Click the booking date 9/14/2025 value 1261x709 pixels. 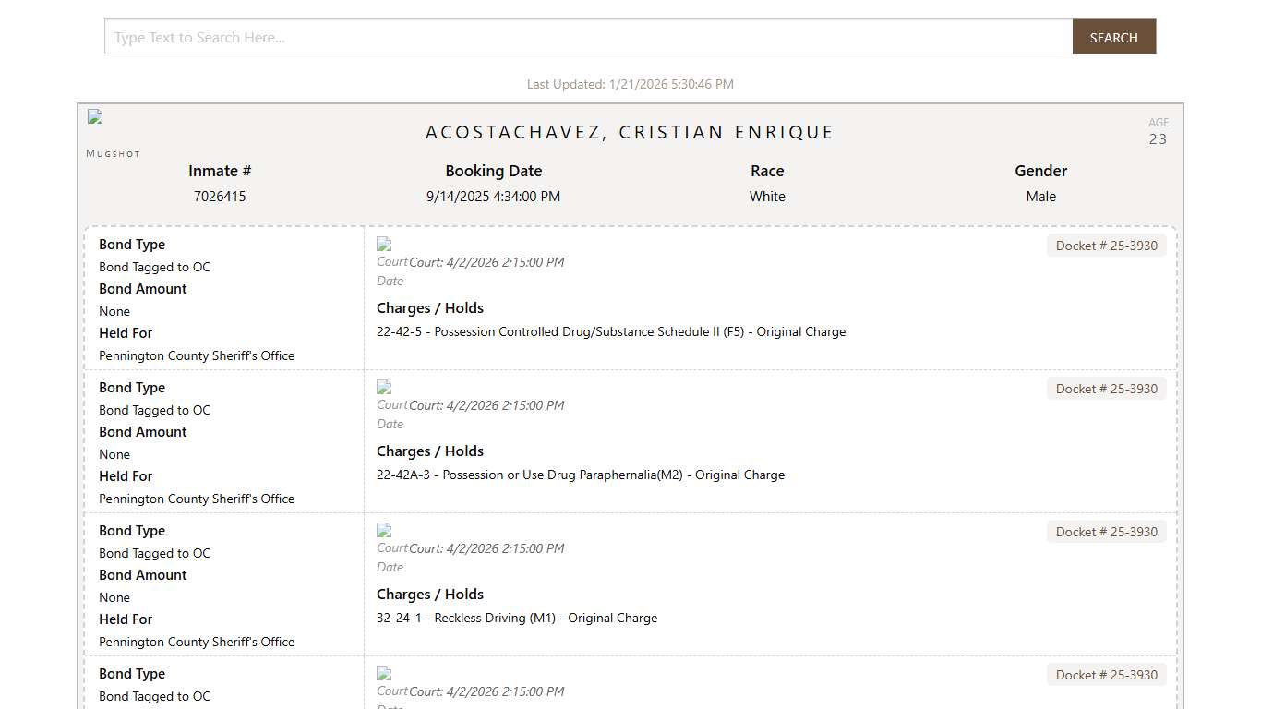(x=493, y=197)
